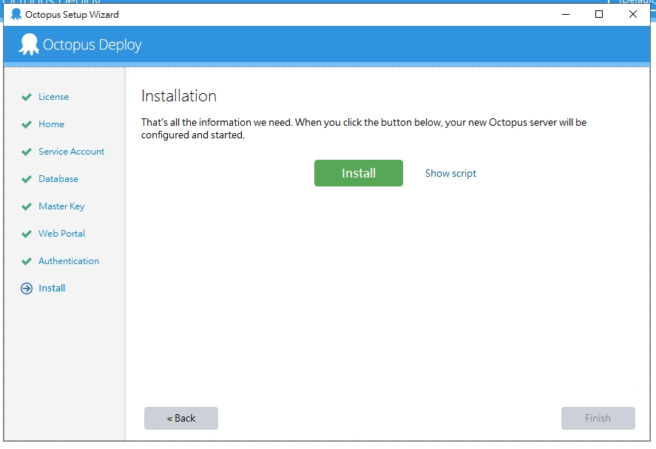656x449 pixels.
Task: Select the Home step in sidebar
Action: [x=52, y=124]
